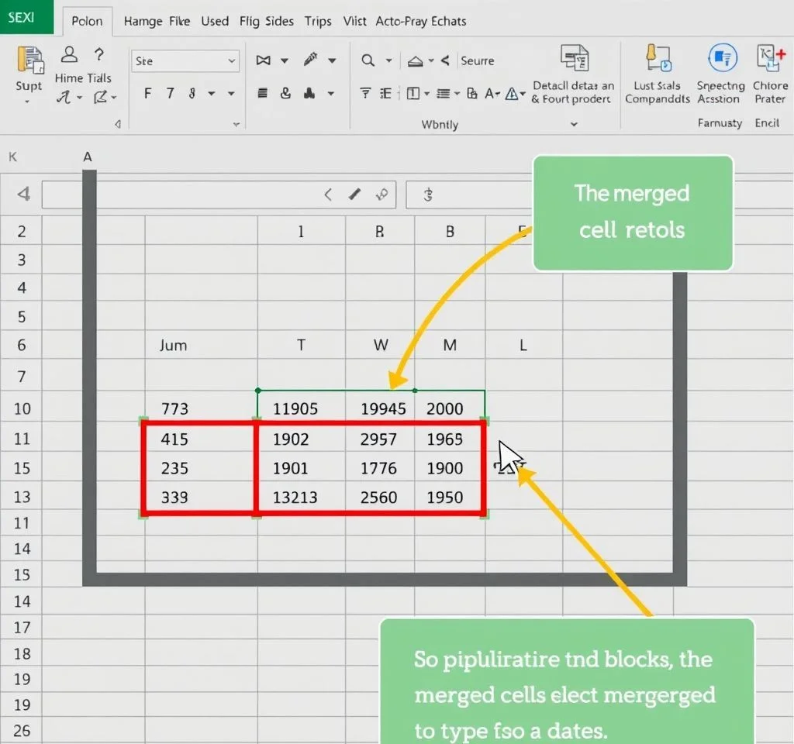Screen dimensions: 794x744
Task: Click the person icon above Hime Tials
Action: (x=69, y=55)
